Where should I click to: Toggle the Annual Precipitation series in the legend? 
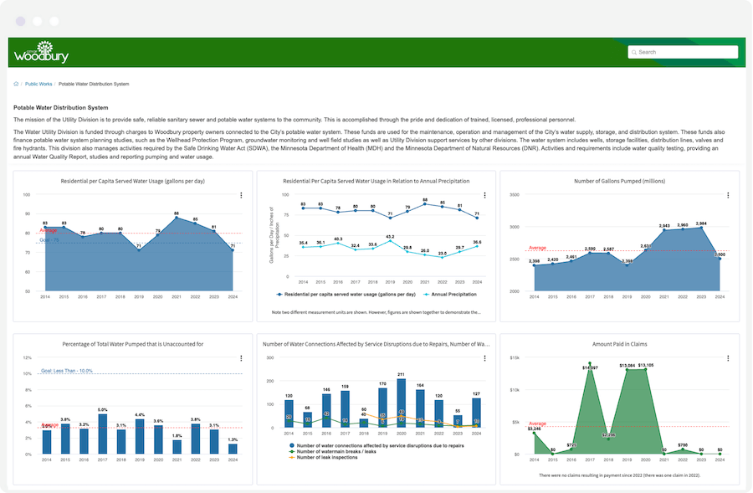453,295
